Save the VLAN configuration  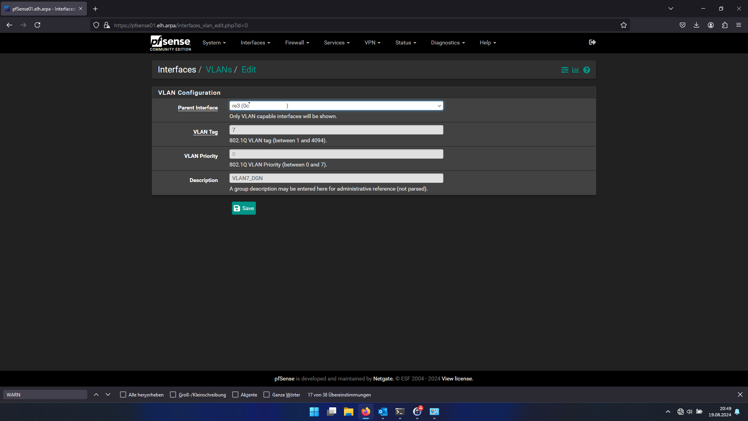(x=244, y=208)
